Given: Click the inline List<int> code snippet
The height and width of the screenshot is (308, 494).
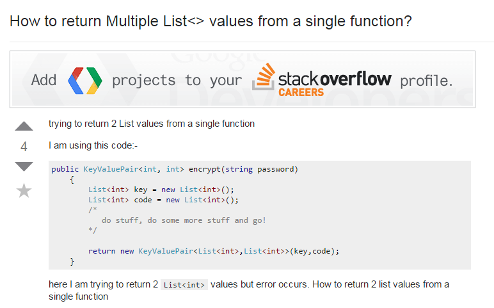Looking at the screenshot, I should tap(184, 285).
